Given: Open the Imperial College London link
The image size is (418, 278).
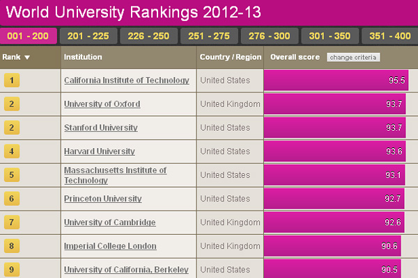Looking at the screenshot, I should [110, 246].
